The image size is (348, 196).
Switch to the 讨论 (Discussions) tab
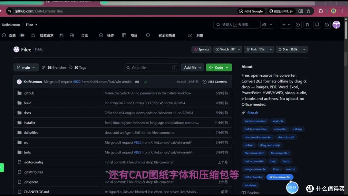(79, 35)
